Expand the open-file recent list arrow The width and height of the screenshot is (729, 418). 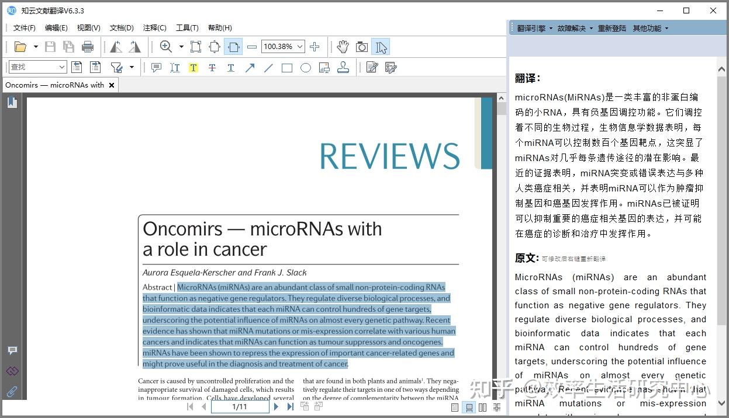coord(36,47)
